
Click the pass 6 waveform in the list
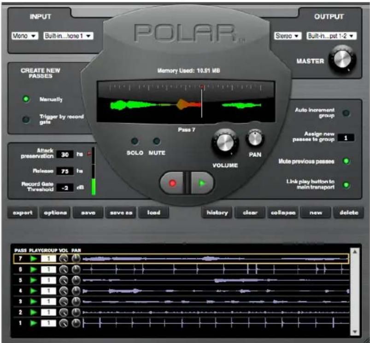click(216, 269)
